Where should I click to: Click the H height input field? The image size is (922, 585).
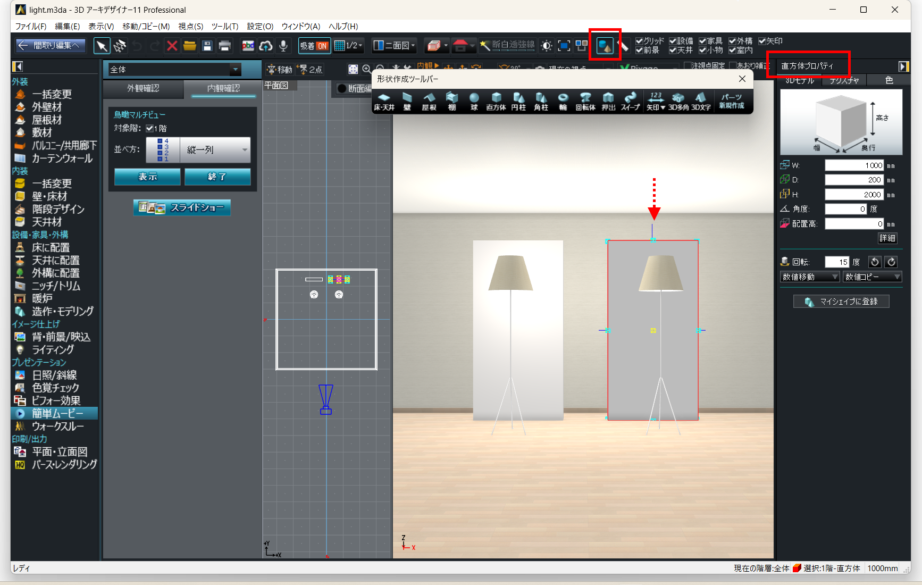tap(854, 195)
